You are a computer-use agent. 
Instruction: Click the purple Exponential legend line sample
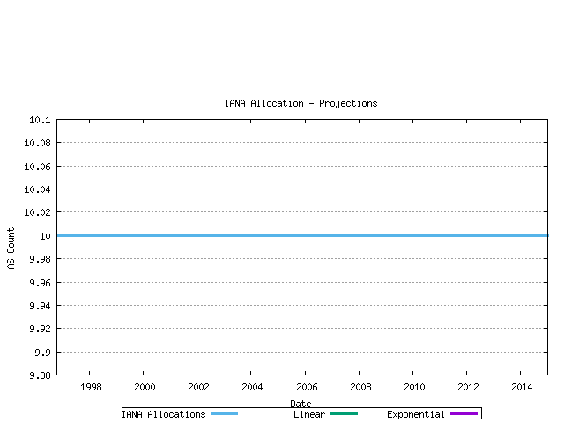[464, 413]
